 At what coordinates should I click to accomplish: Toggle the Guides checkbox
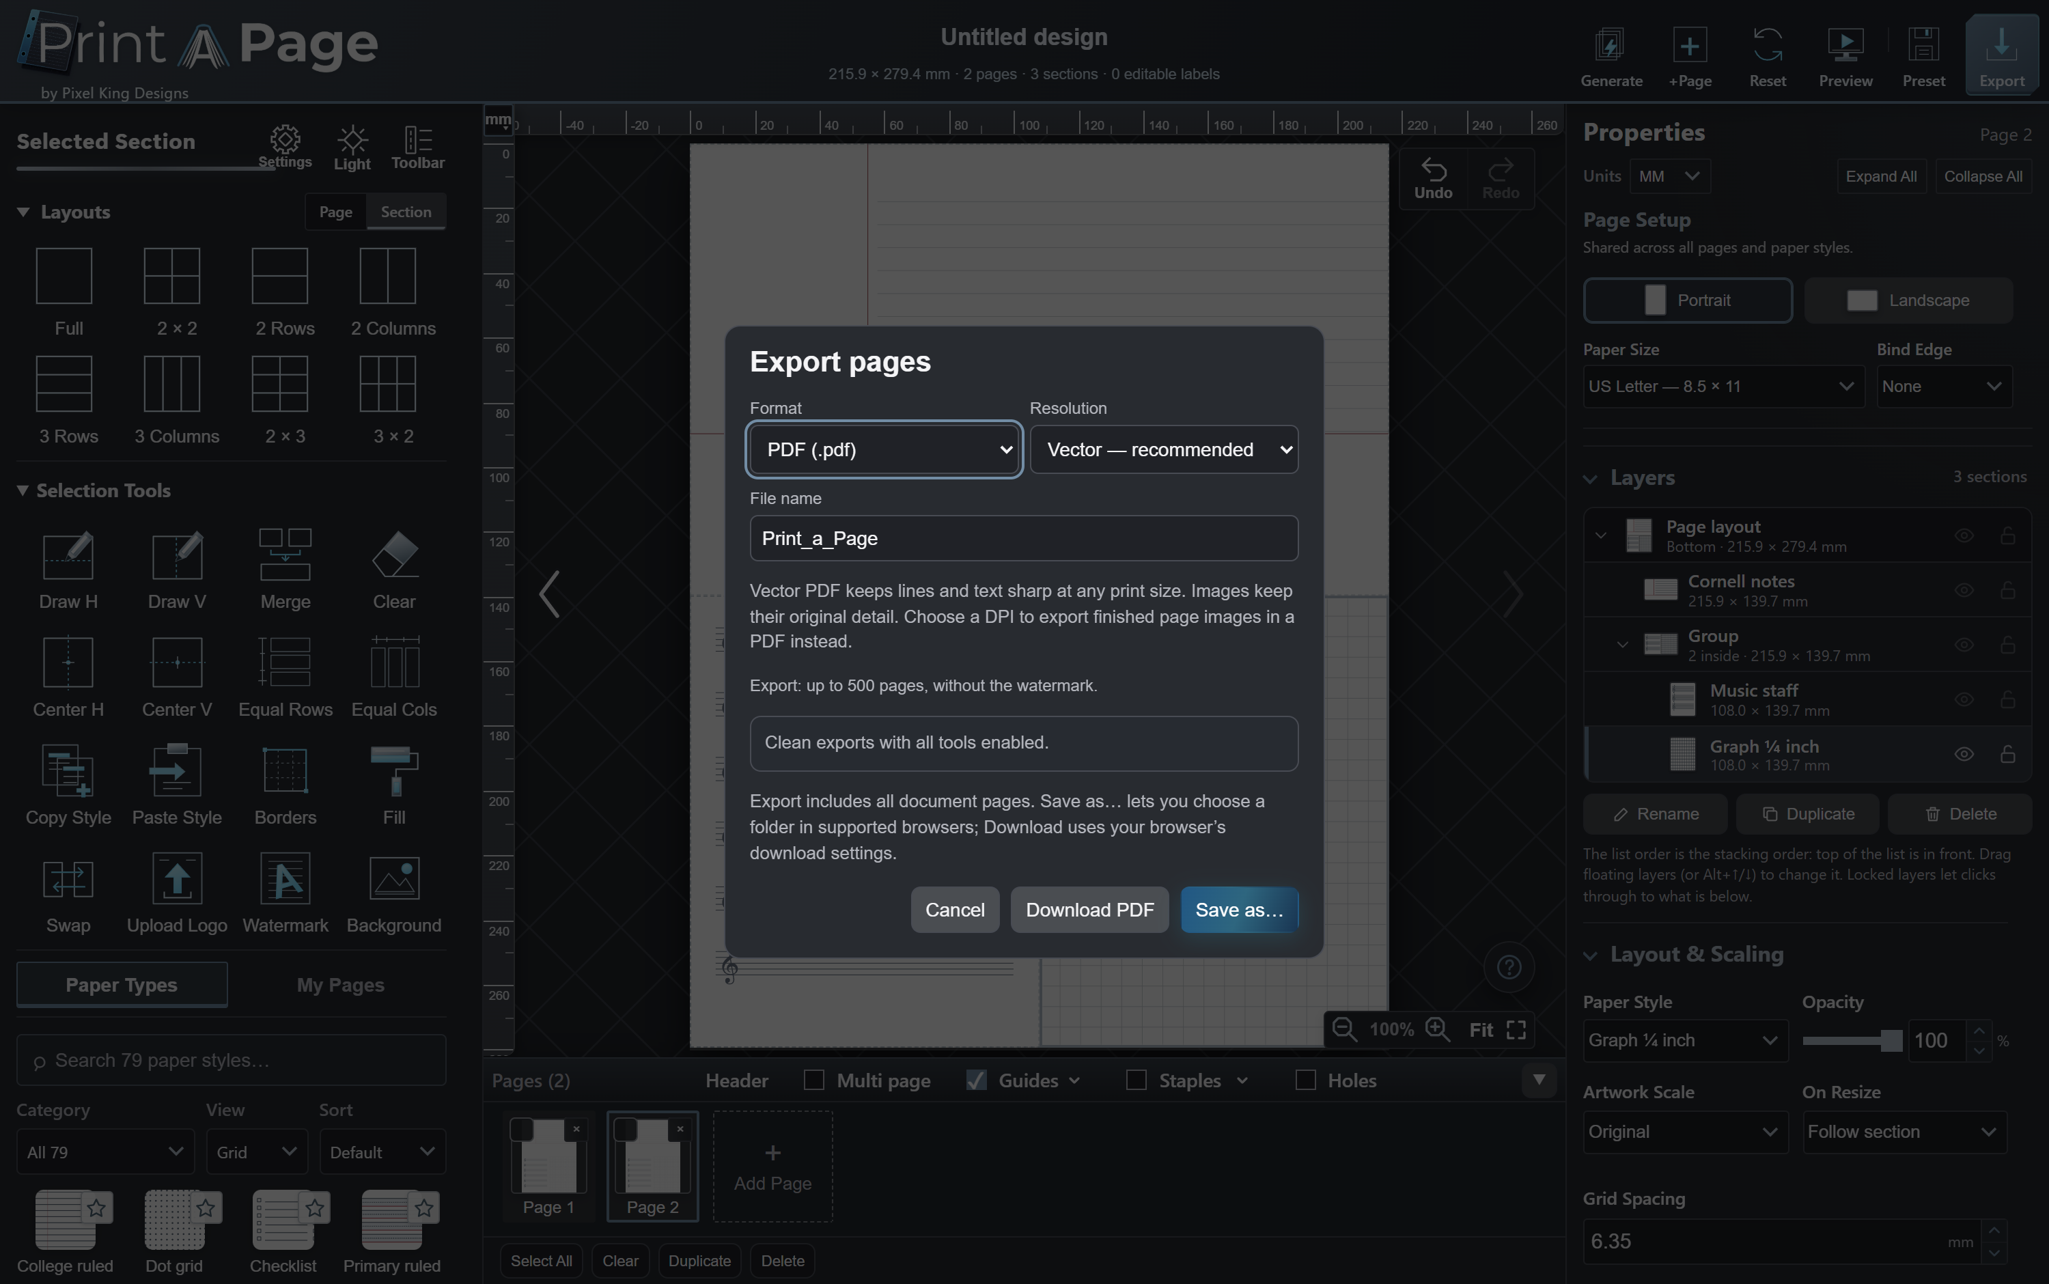point(976,1079)
